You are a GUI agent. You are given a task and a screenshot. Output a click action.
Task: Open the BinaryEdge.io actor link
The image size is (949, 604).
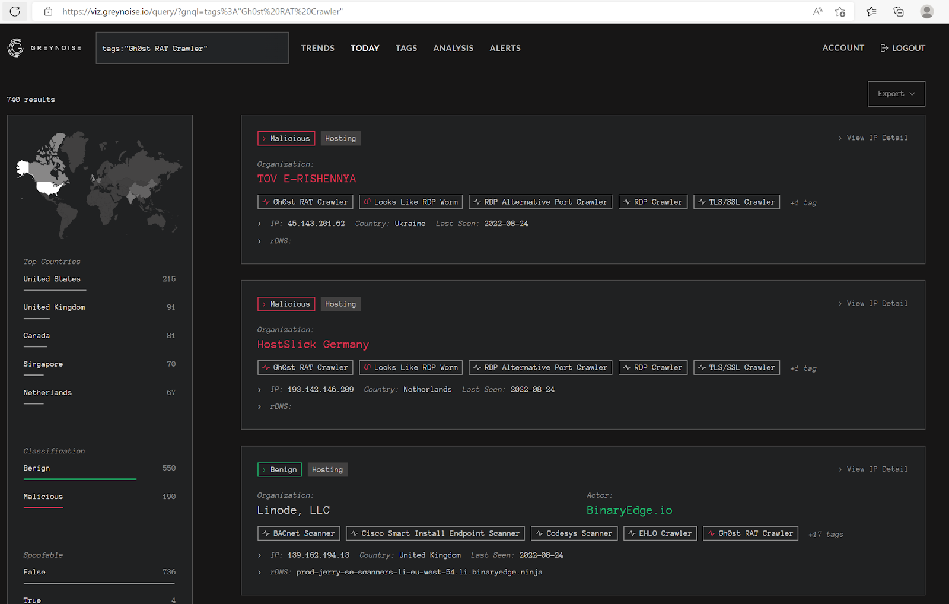click(629, 510)
